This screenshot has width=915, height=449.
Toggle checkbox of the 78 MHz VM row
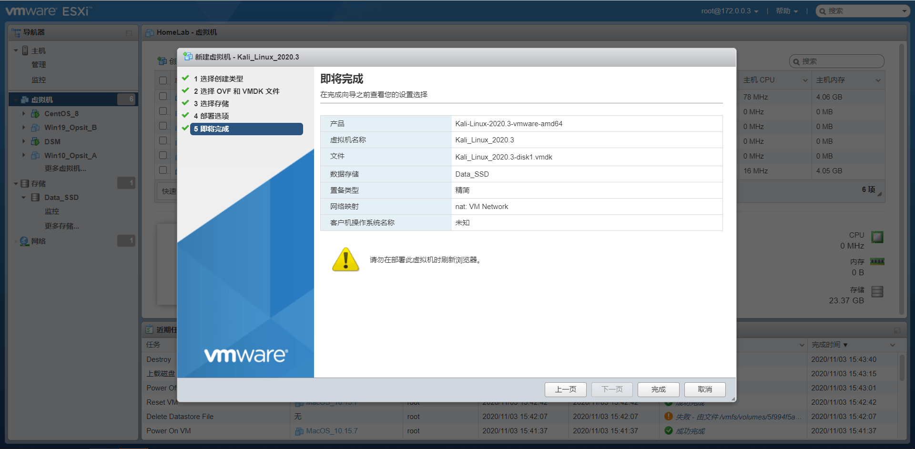pyautogui.click(x=163, y=96)
